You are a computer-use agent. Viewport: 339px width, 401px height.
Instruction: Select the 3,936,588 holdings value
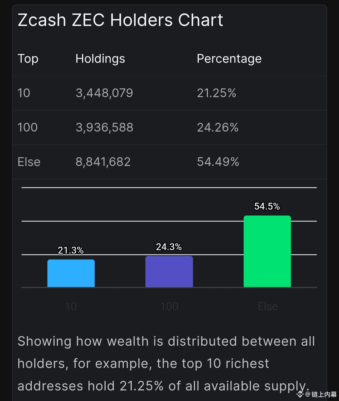tap(104, 128)
